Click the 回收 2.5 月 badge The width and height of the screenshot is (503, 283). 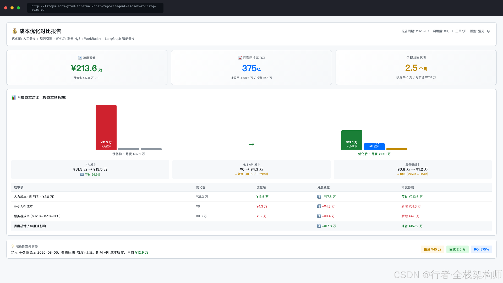click(457, 249)
